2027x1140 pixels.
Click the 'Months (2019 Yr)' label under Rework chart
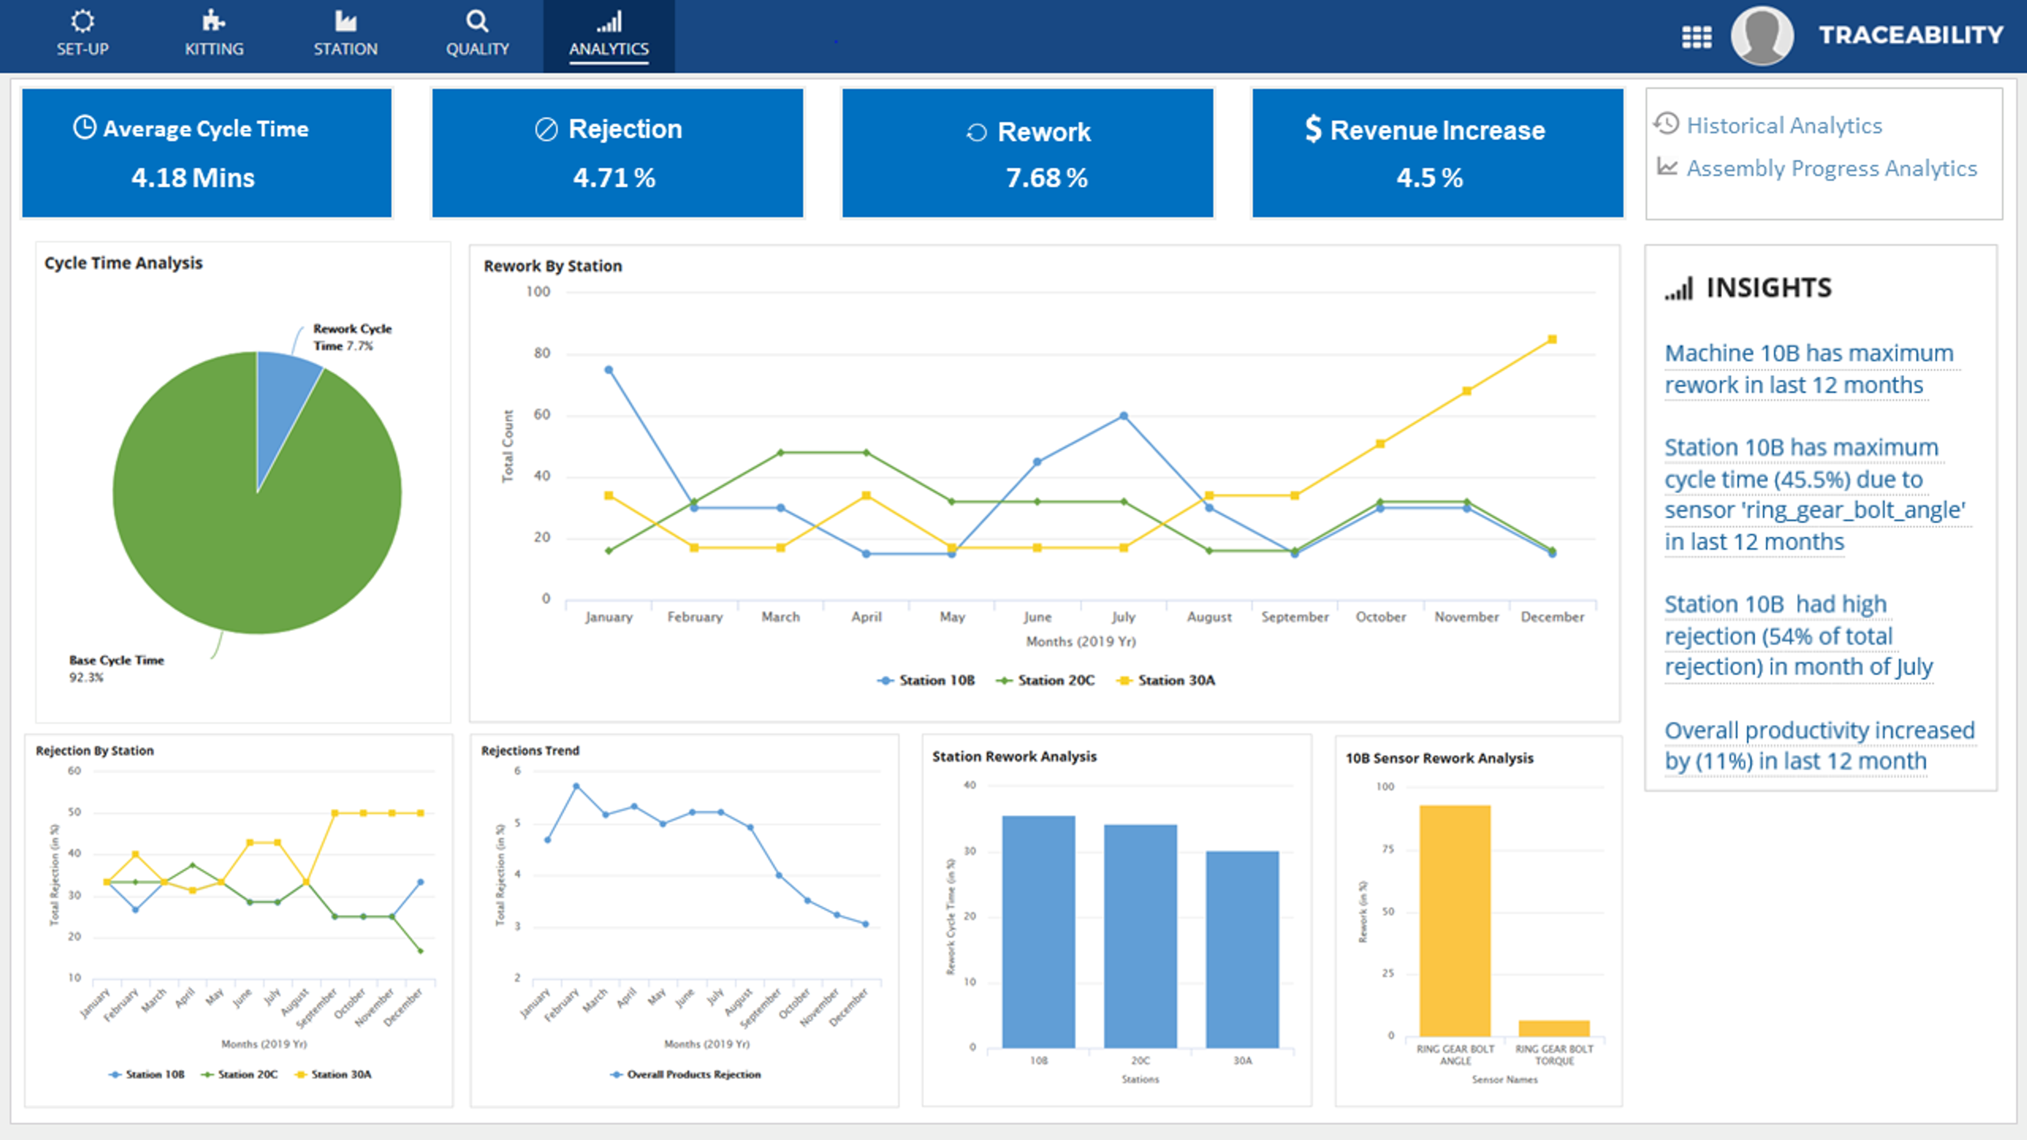(x=1081, y=642)
